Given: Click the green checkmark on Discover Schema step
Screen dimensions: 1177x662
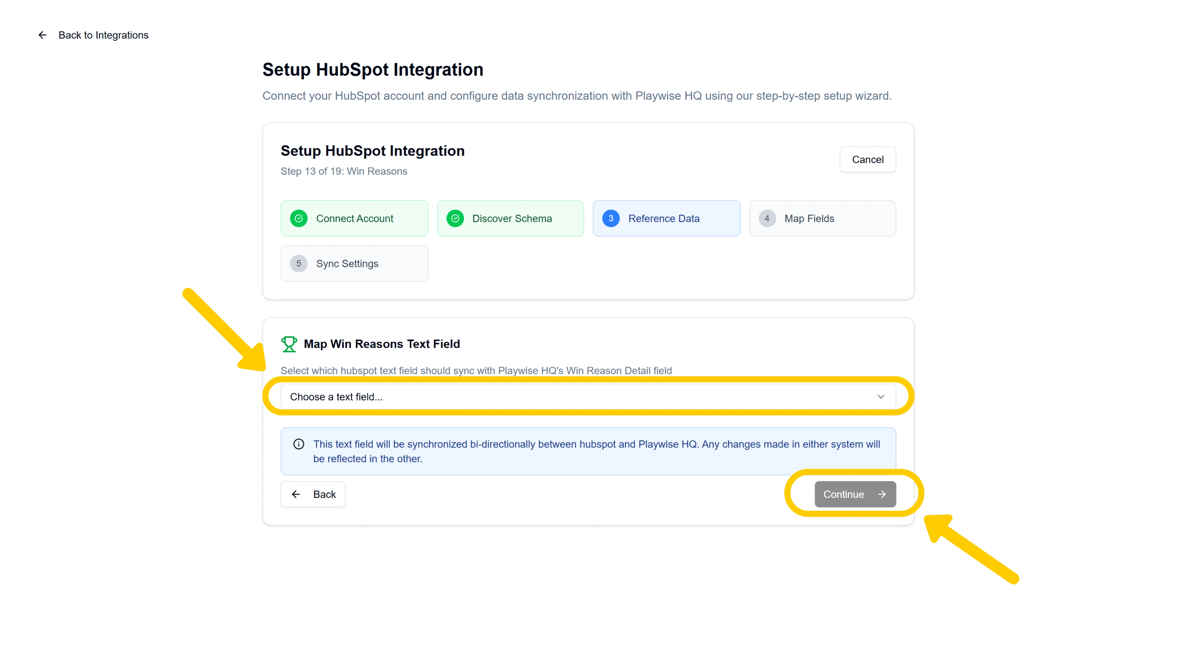Looking at the screenshot, I should click(455, 219).
